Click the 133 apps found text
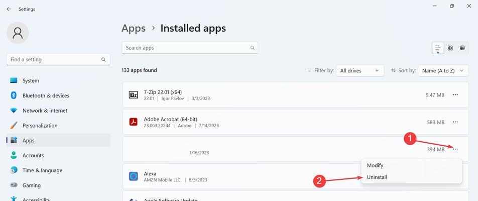Screen dimensions: 478x201 point(139,70)
